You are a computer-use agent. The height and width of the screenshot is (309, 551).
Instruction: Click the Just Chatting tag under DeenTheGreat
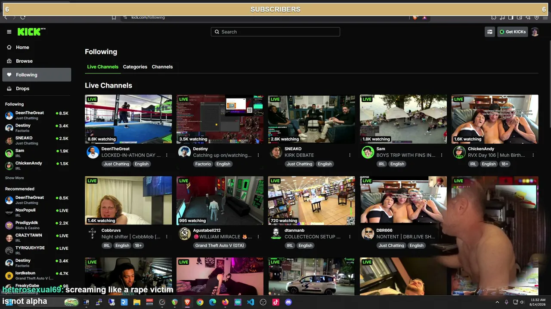pos(116,164)
